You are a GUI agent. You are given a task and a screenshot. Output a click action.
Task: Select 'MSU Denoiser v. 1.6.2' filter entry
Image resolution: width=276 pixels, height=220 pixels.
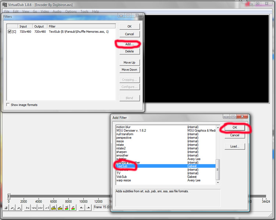point(166,131)
